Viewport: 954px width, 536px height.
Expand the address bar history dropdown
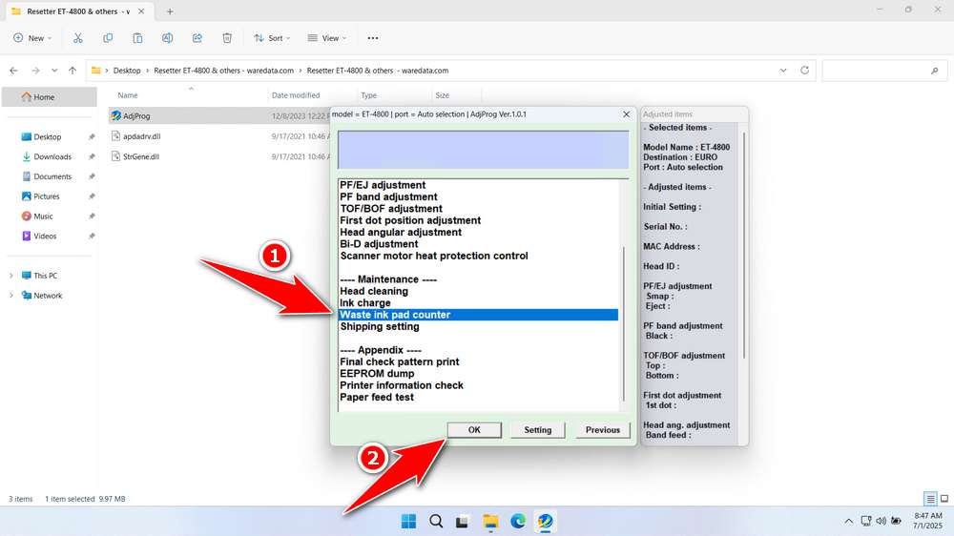tap(783, 71)
